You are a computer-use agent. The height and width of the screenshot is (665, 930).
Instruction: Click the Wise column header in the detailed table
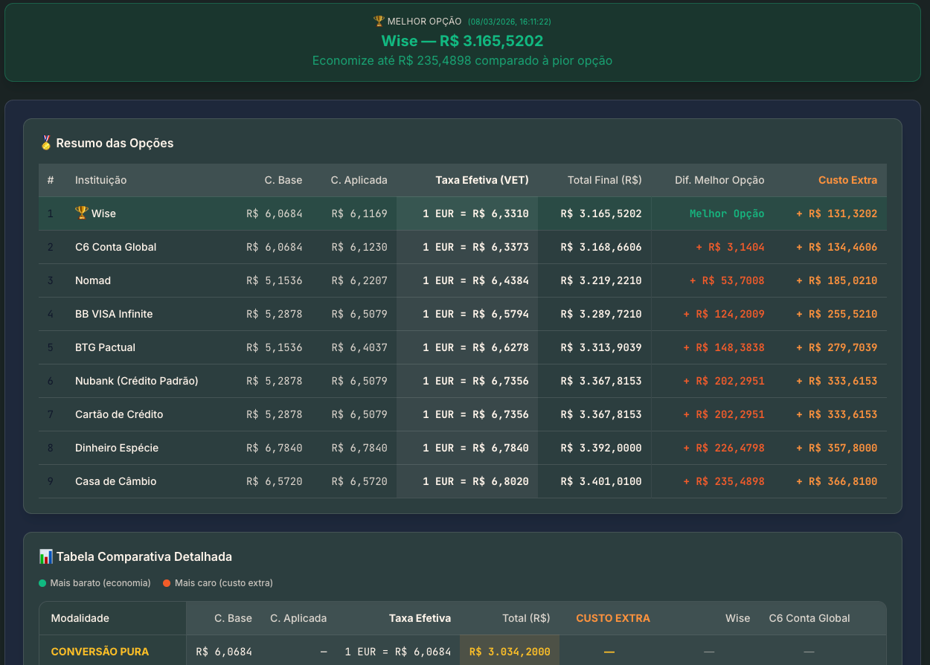tap(738, 618)
